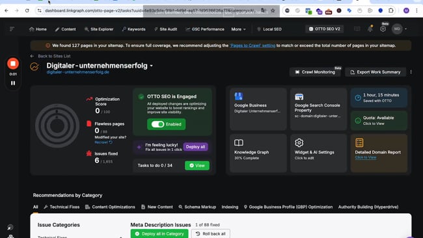Click the Deploy all button
The height and width of the screenshot is (238, 423).
[x=195, y=146]
